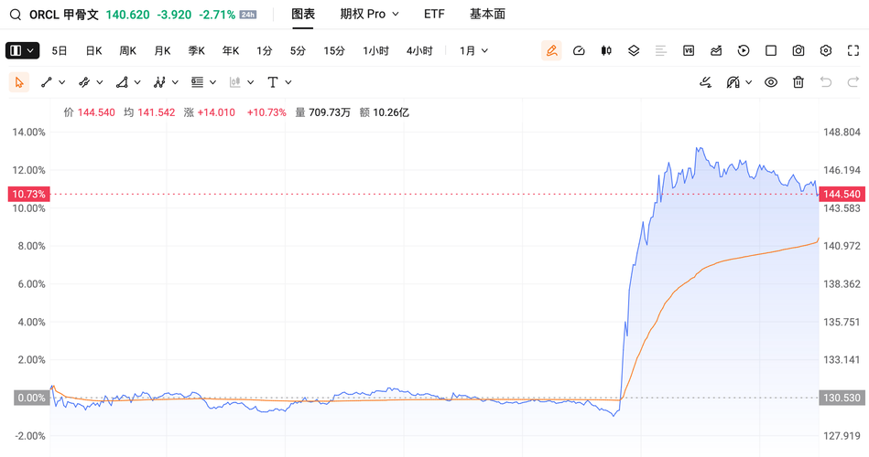Select the 季K timeframe
This screenshot has width=869, height=457.
coord(196,51)
